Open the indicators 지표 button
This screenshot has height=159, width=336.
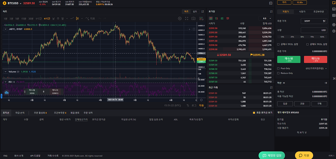pos(90,18)
